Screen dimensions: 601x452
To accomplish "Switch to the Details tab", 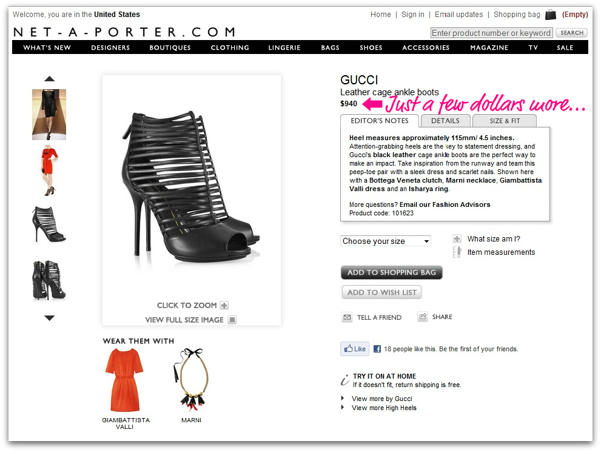I will 445,121.
